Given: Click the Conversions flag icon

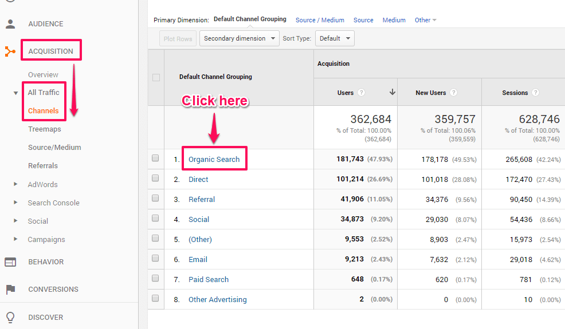Looking at the screenshot, I should click(x=10, y=290).
